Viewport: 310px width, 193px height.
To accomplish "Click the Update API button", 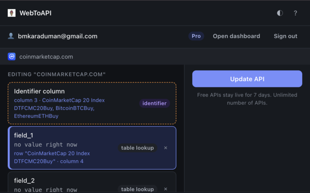I will [x=247, y=79].
